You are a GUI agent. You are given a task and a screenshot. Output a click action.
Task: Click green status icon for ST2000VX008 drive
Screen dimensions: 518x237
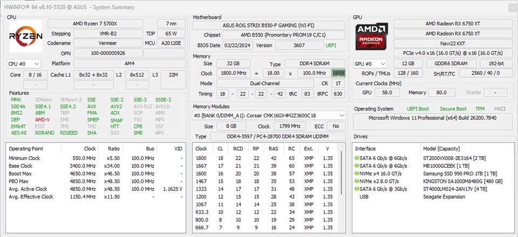[x=357, y=158]
